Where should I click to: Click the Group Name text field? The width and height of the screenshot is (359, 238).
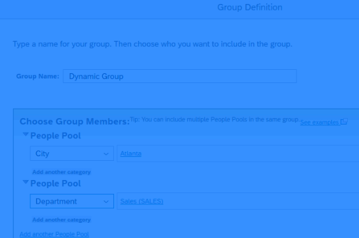pyautogui.click(x=180, y=76)
